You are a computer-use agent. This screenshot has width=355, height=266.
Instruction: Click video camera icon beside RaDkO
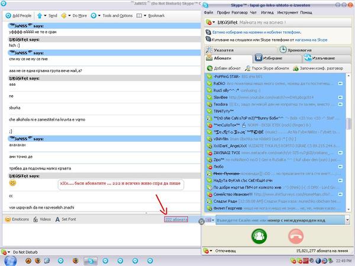pyautogui.click(x=340, y=83)
